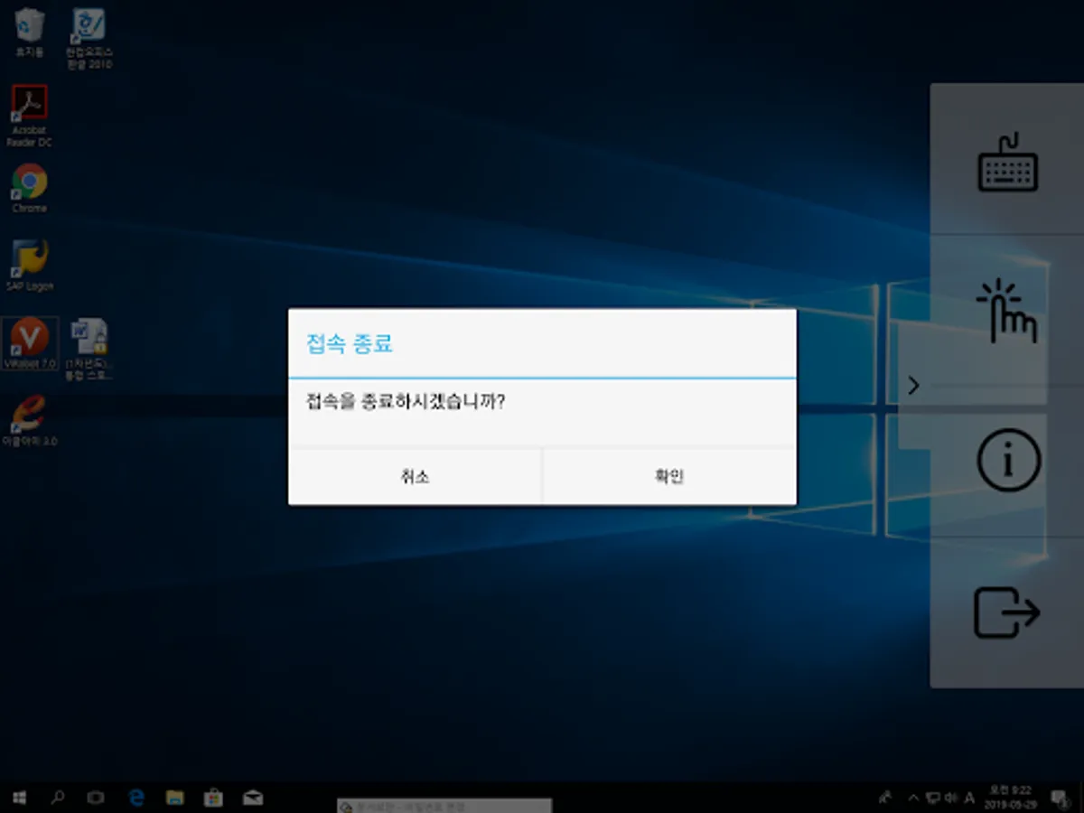
Task: Show hidden system tray icons
Action: point(912,798)
